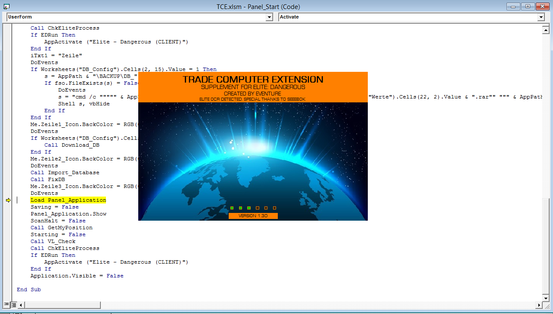Image resolution: width=553 pixels, height=314 pixels.
Task: Click the horizontal scrollbar thumb
Action: [62, 305]
